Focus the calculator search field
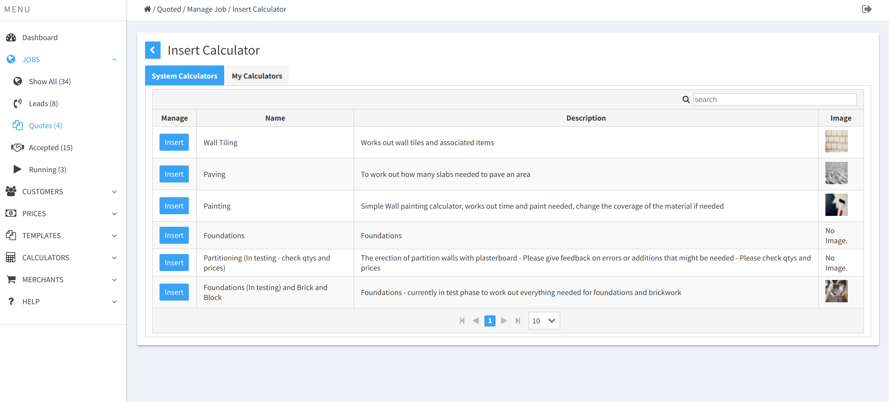889x402 pixels. (775, 100)
